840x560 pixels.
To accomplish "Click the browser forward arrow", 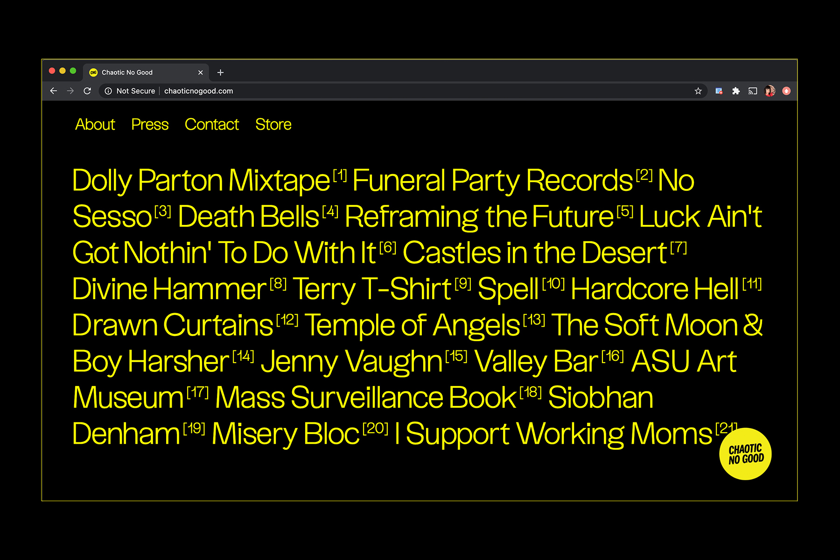I will pyautogui.click(x=70, y=91).
